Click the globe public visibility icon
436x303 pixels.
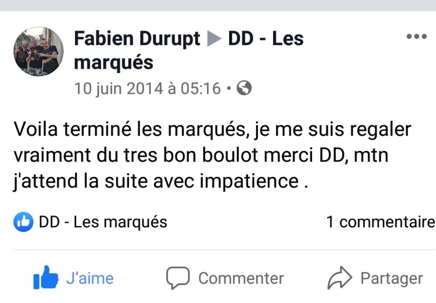click(x=244, y=88)
